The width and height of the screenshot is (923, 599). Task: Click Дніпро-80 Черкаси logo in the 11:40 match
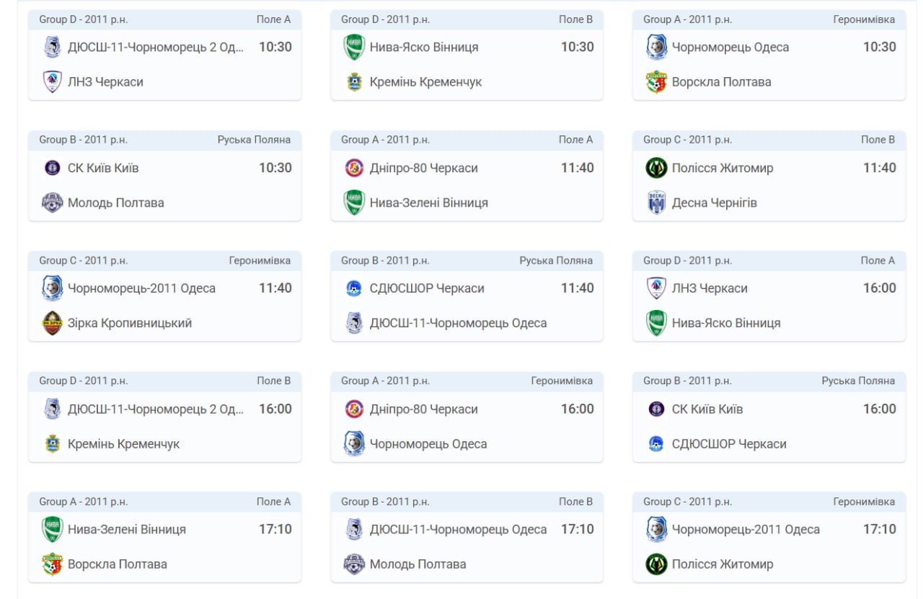click(354, 168)
